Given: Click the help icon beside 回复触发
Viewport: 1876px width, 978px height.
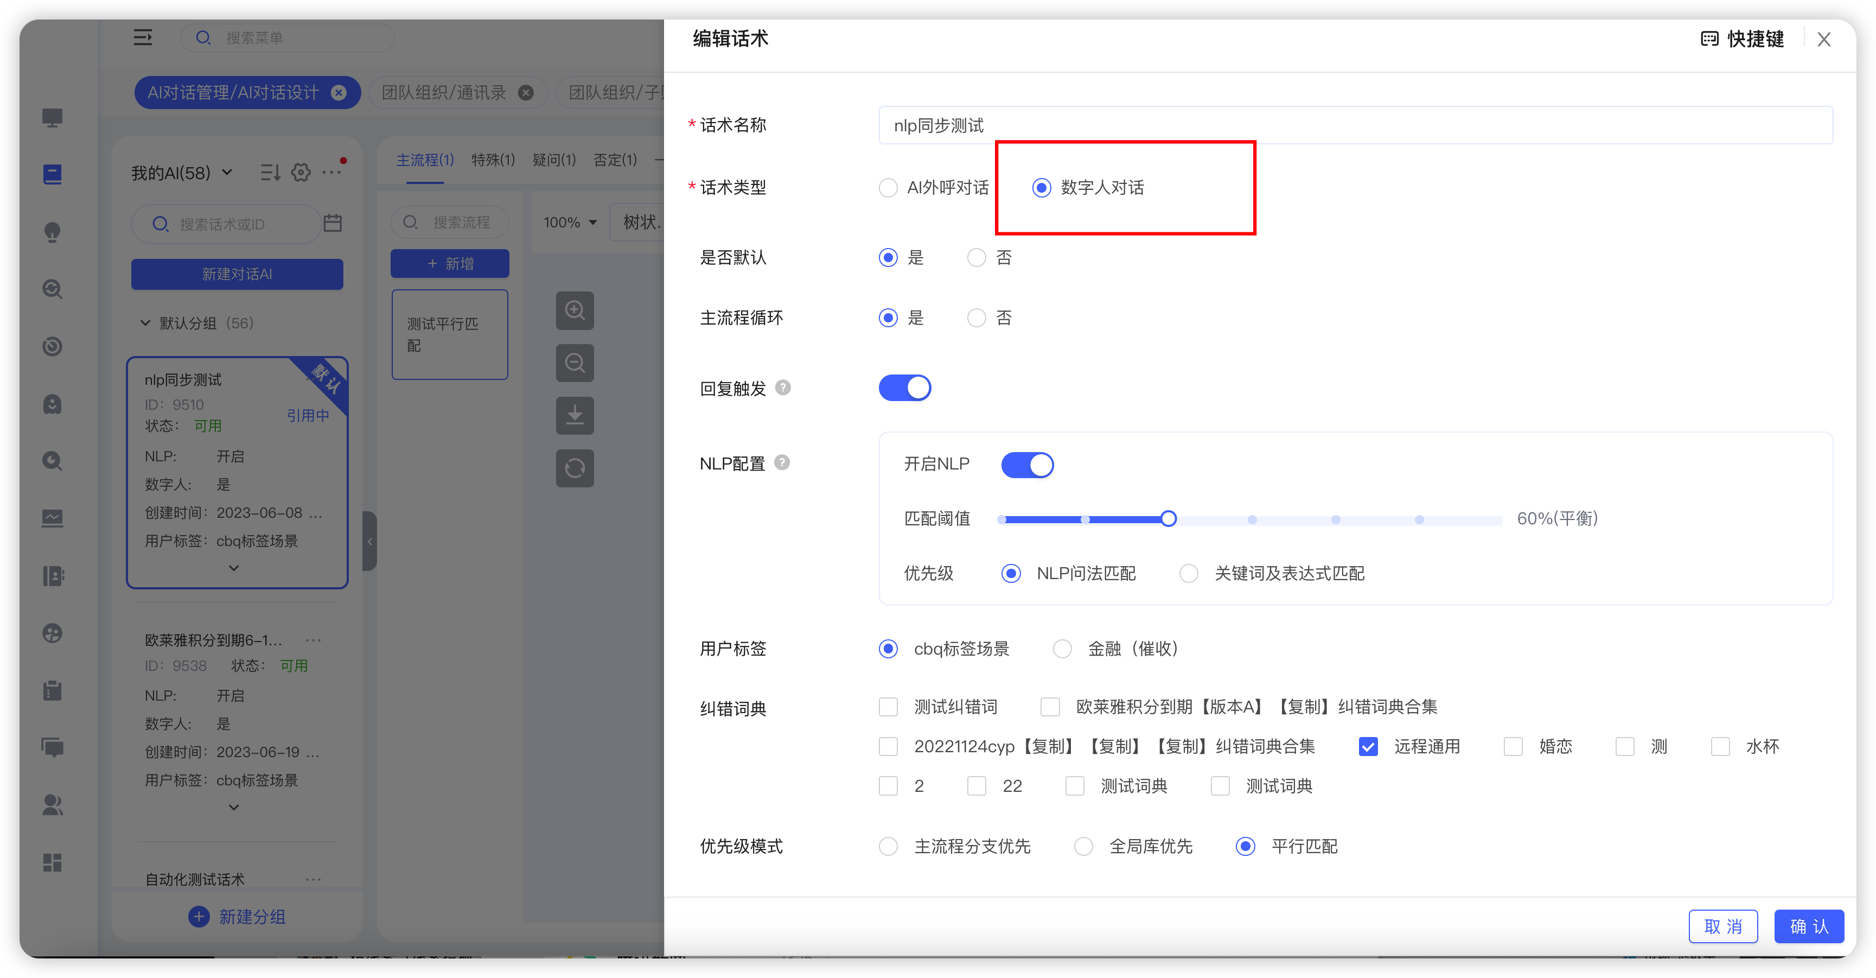Looking at the screenshot, I should [x=783, y=388].
